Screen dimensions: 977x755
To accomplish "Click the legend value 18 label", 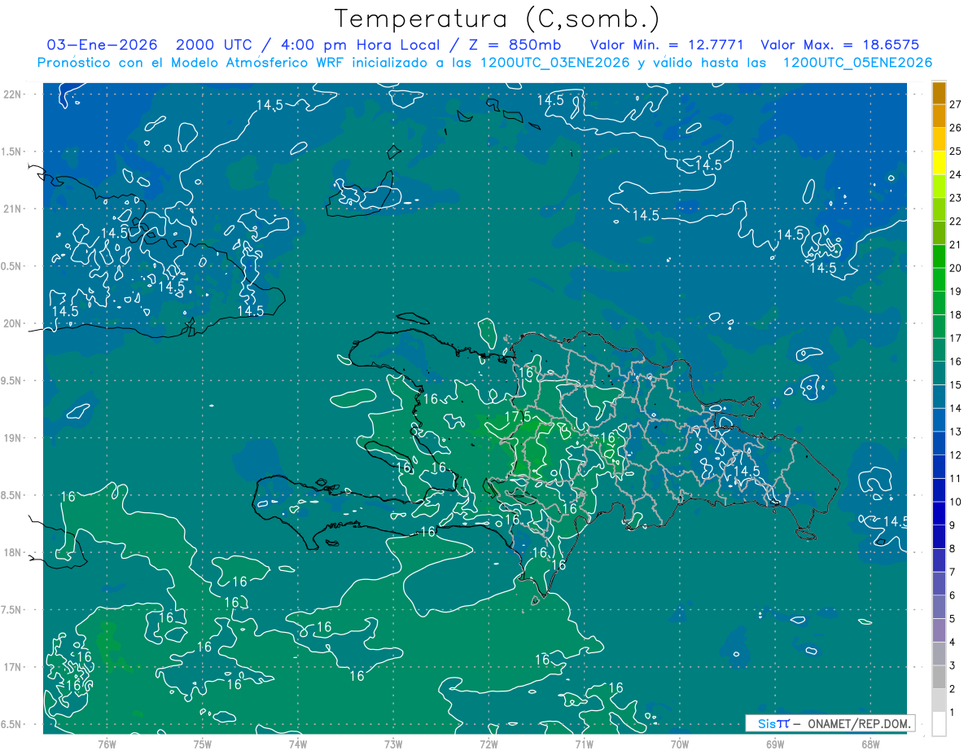I will 956,314.
